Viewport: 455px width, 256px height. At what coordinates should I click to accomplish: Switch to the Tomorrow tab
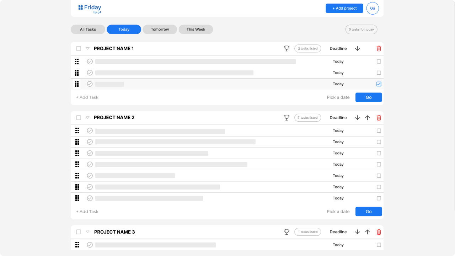[160, 30]
